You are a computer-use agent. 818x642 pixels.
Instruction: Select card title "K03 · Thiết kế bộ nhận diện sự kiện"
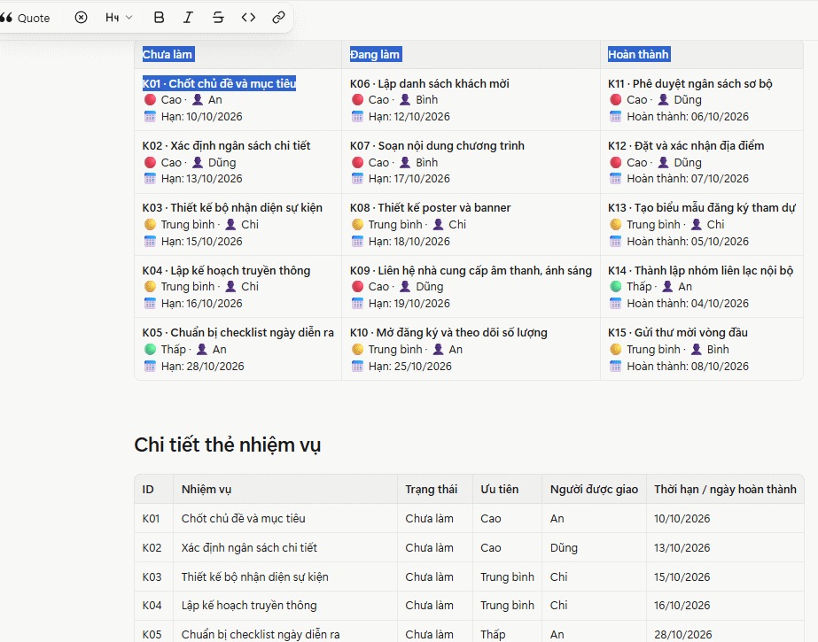(233, 207)
